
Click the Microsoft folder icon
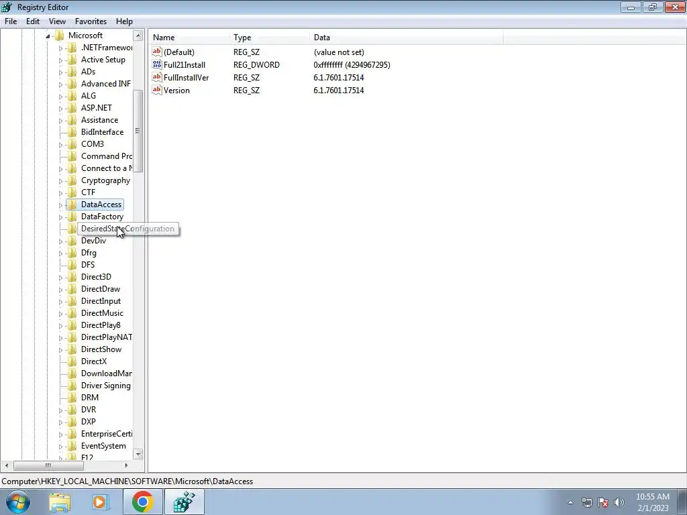click(59, 36)
